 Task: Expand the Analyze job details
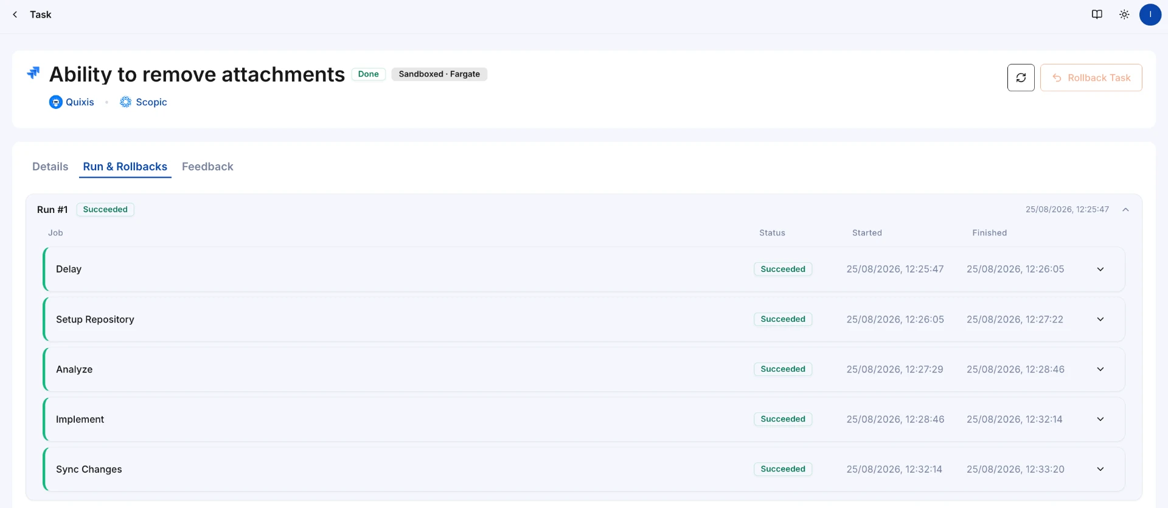tap(1100, 369)
